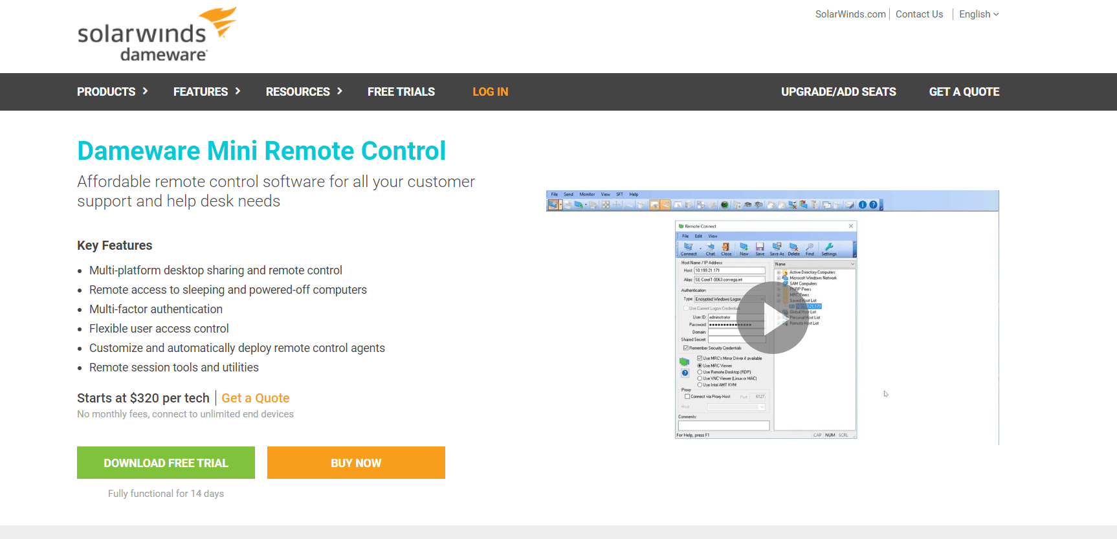Screen dimensions: 1117x539
Task: Expand the RESOURCES menu
Action: click(x=304, y=92)
